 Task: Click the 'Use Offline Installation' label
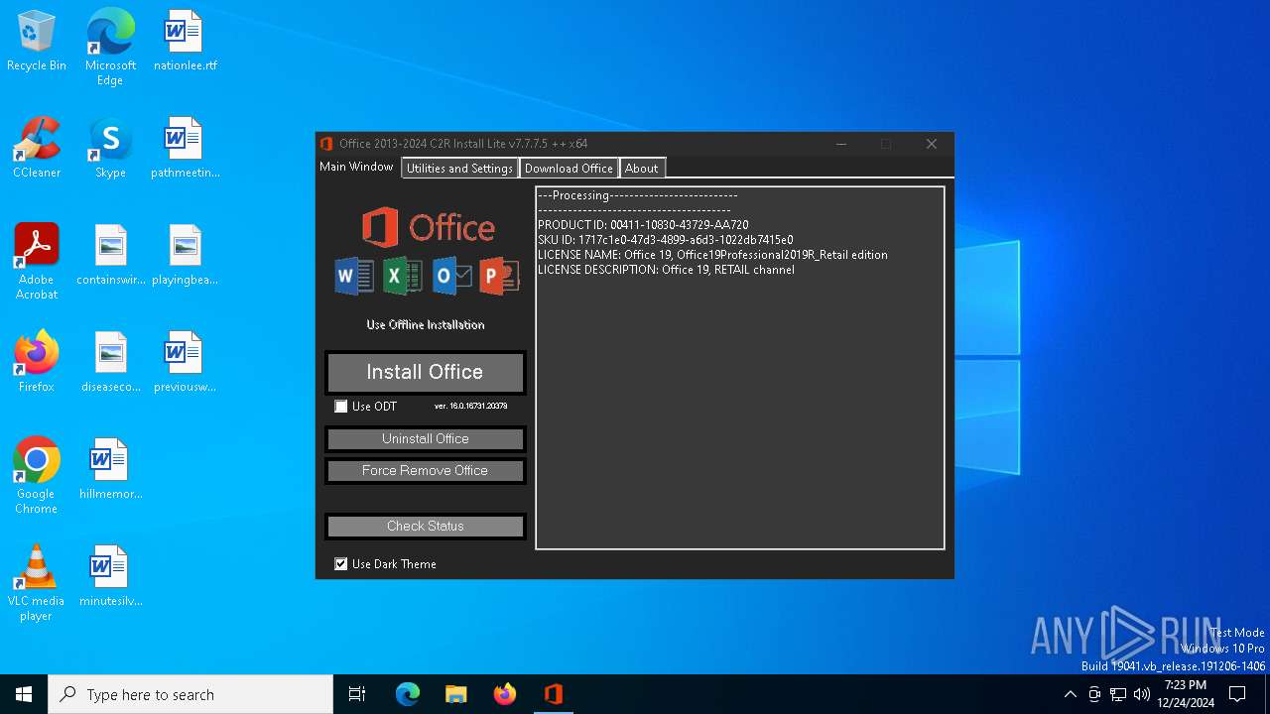(425, 325)
